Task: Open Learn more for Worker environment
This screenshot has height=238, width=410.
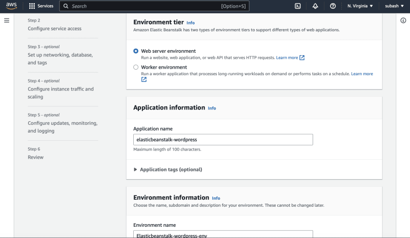Action: pyautogui.click(x=362, y=74)
